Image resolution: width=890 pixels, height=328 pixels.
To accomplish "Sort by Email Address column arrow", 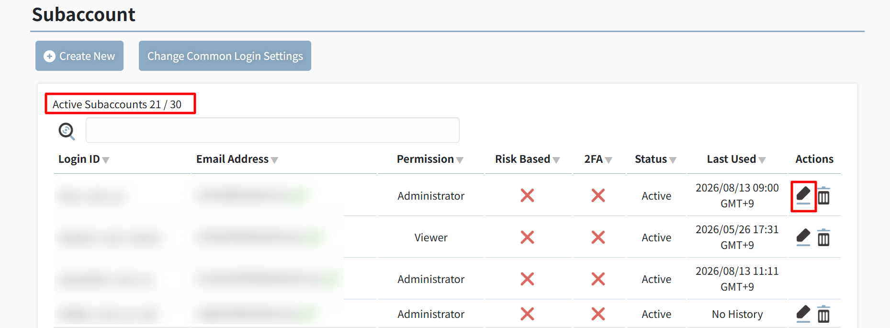I will click(274, 160).
